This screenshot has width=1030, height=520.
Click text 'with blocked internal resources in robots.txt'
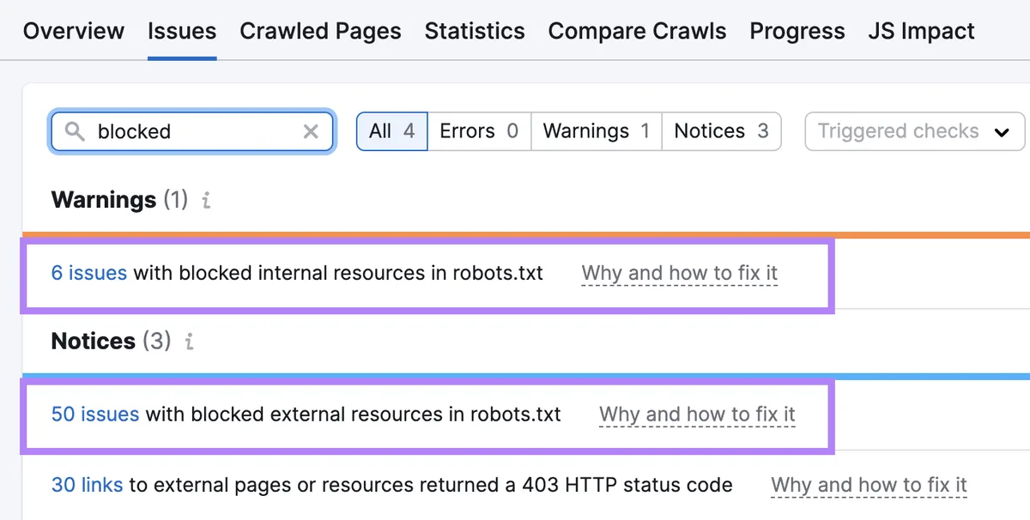coord(338,273)
